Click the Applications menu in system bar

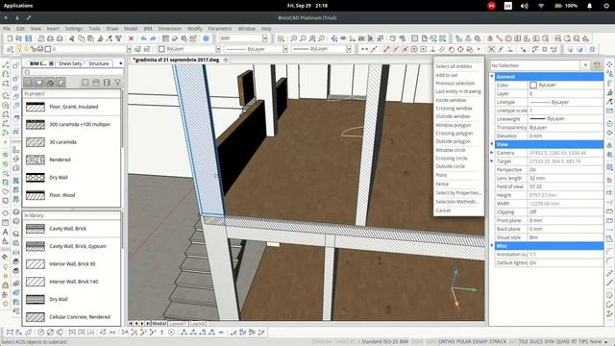[18, 6]
